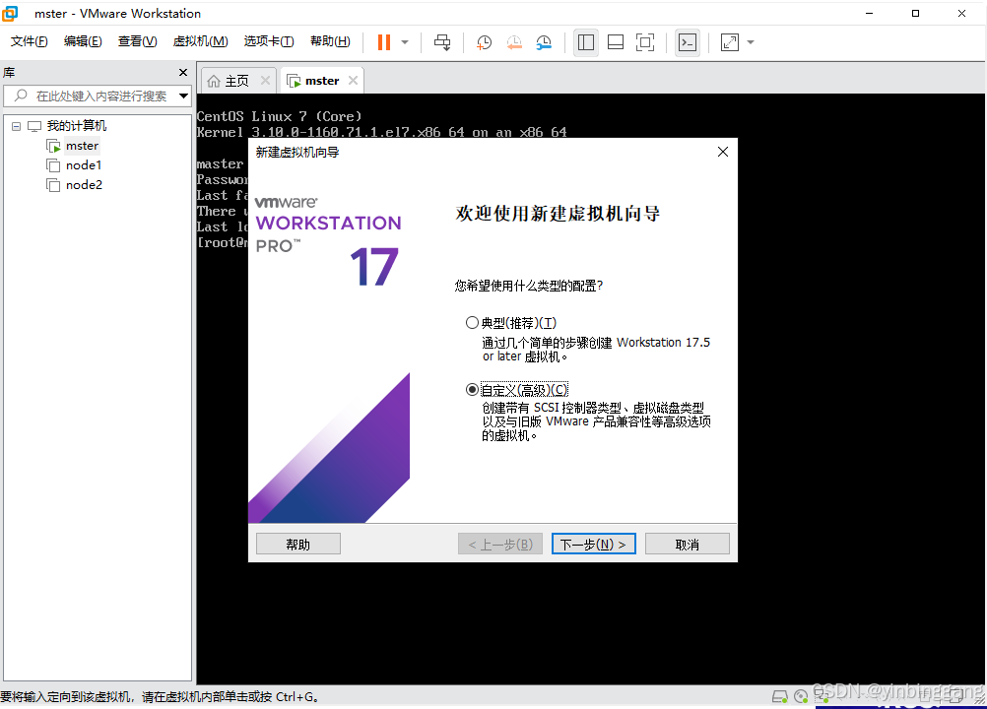Select the node2 virtual machine
Viewport: 987px width, 709px height.
[84, 185]
